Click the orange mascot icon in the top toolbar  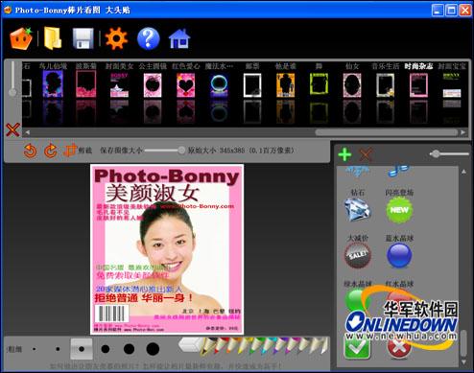pyautogui.click(x=21, y=38)
